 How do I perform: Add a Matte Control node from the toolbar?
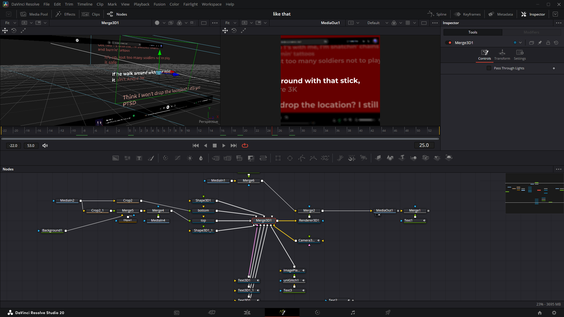click(x=251, y=158)
